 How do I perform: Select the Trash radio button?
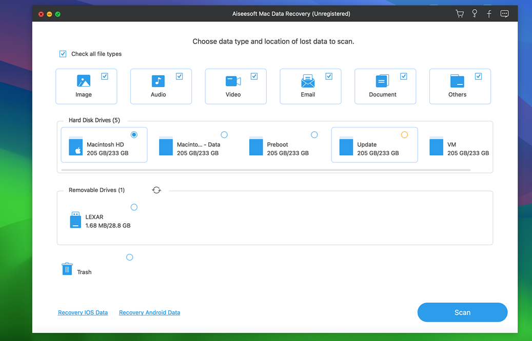[130, 258]
